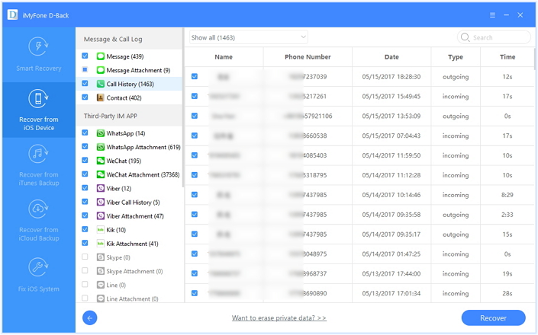Open the Want to erase private data link

[279, 318]
